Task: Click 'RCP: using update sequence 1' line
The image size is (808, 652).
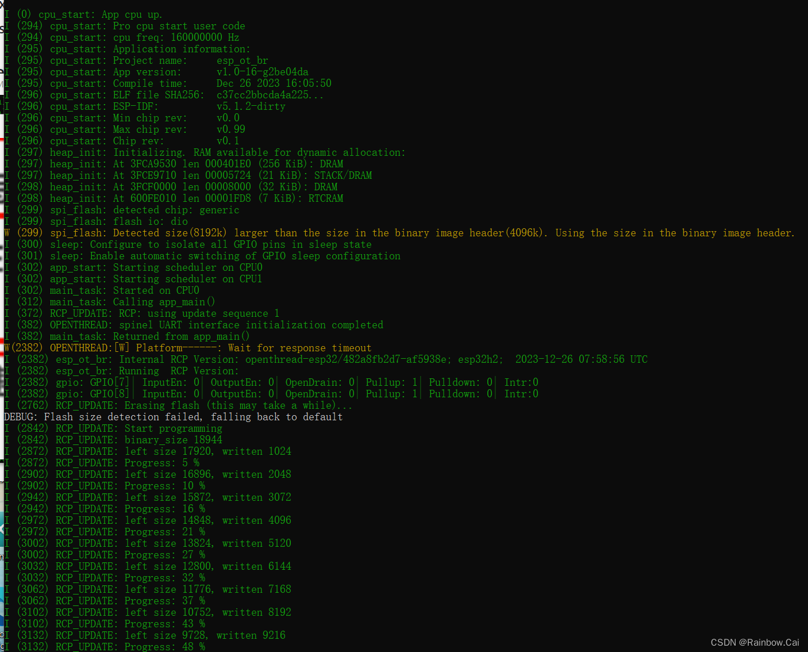Action: pos(142,313)
